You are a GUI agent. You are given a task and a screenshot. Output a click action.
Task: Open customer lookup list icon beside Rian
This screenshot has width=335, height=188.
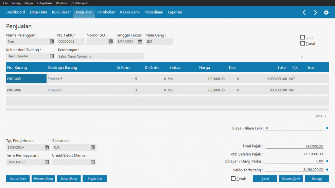coord(52,42)
